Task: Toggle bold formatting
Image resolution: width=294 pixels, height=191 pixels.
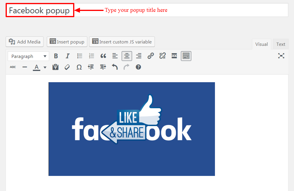Action: tap(56, 56)
